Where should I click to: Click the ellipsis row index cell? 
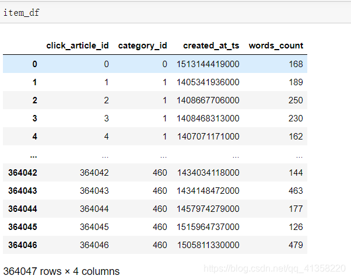[34, 156]
